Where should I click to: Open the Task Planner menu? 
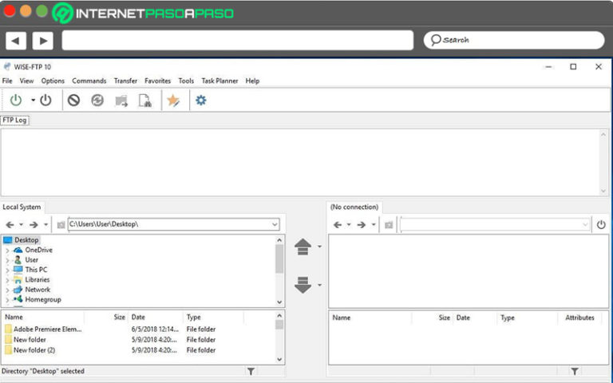point(219,81)
